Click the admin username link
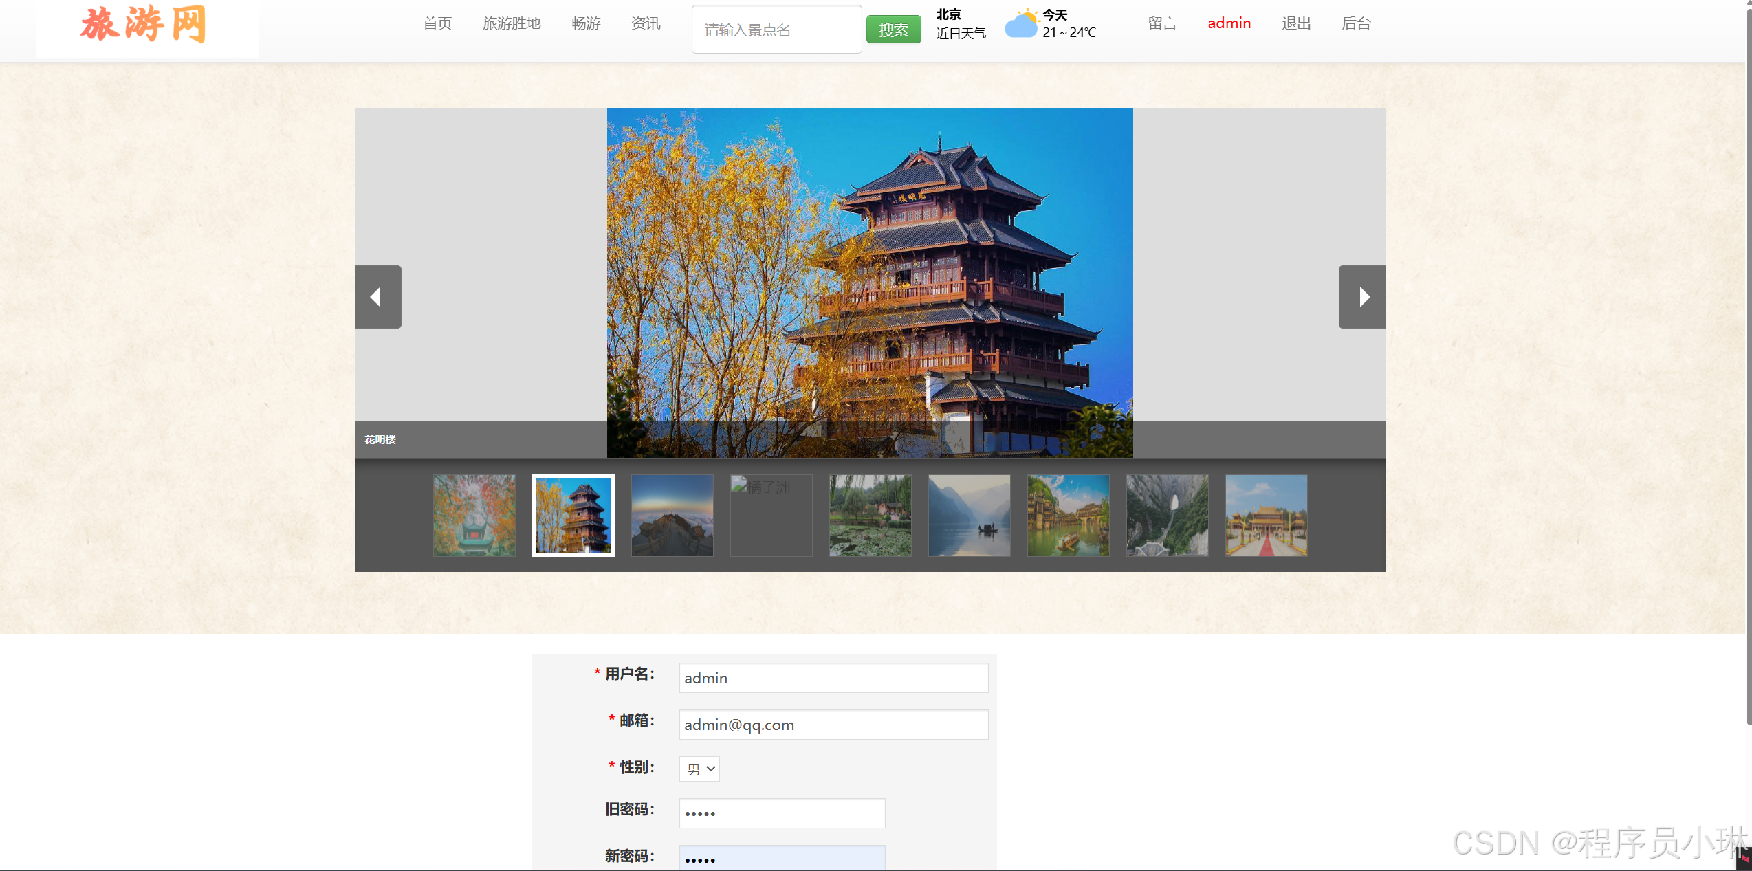 1229,23
